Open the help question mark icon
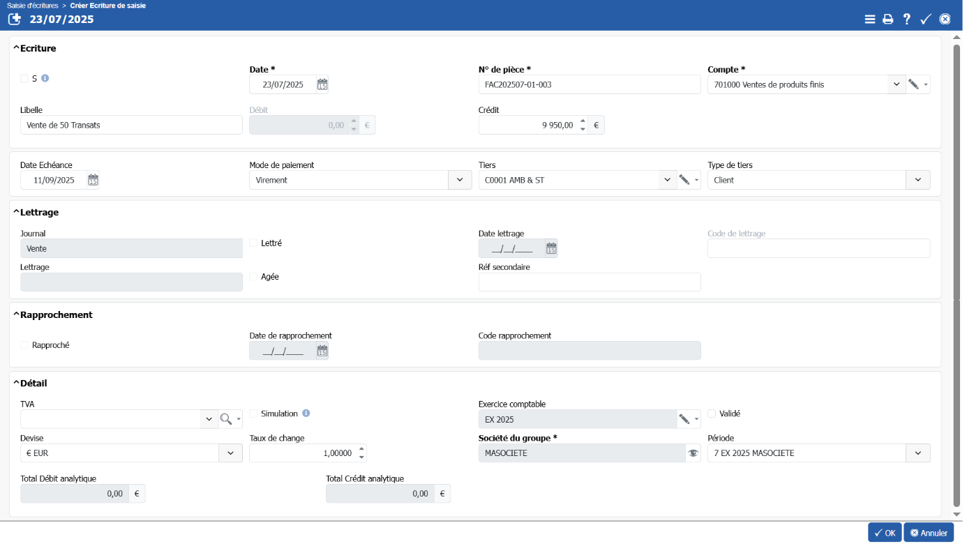The width and height of the screenshot is (967, 546). tap(906, 20)
